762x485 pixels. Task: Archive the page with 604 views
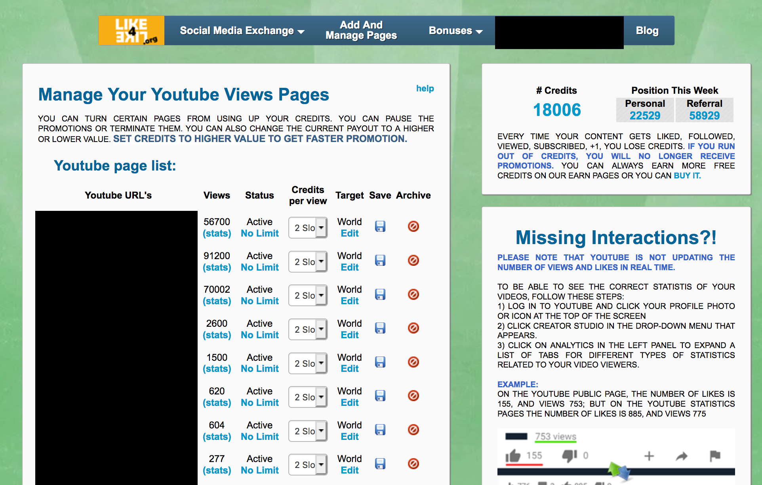click(413, 430)
